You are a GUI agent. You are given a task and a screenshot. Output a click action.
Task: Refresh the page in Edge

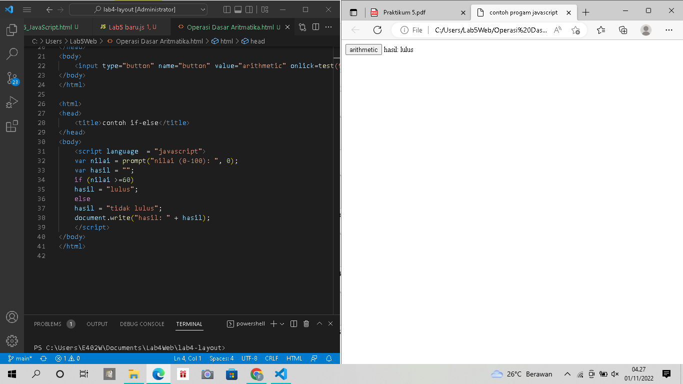pyautogui.click(x=377, y=30)
